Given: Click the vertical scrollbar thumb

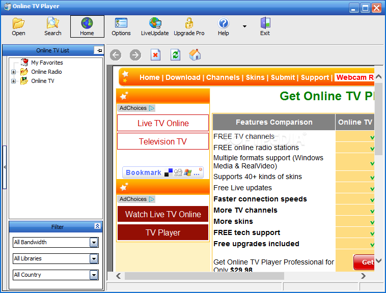Looking at the screenshot, I should [378, 119].
